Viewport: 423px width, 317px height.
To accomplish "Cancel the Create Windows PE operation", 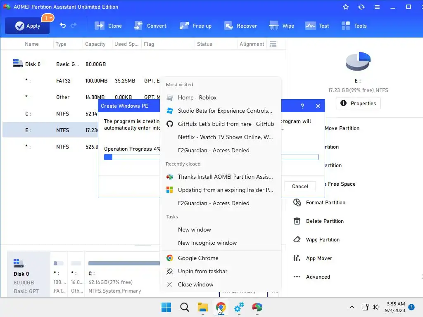I will click(x=300, y=186).
